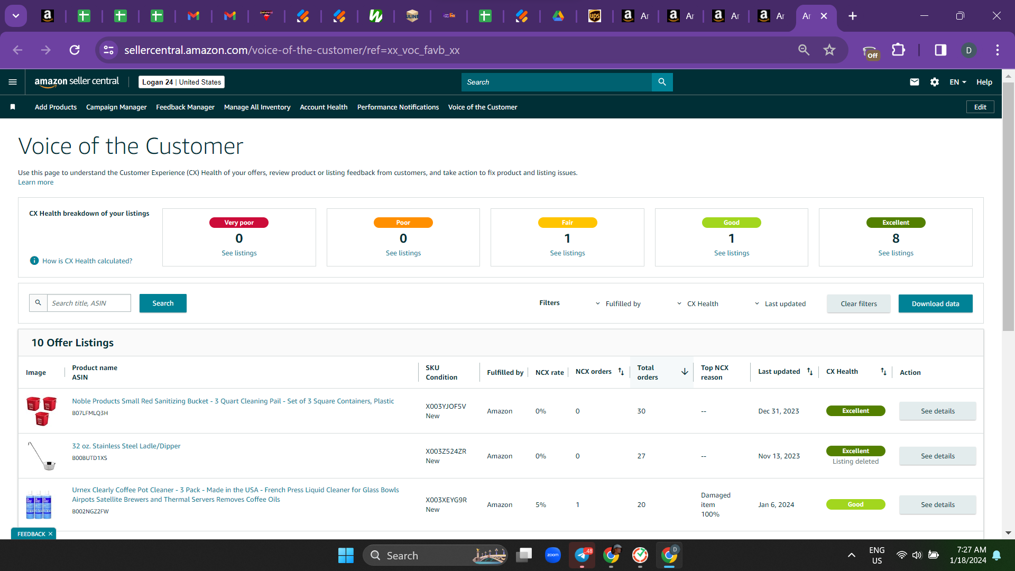Sort by NCX orders arrows icon
This screenshot has width=1015, height=571.
click(621, 372)
